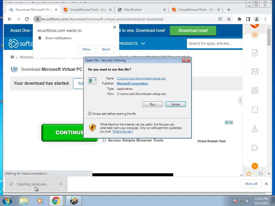This screenshot has width=275, height=206.
Task: Uncheck Always ask before opening this file
Action: coord(90,114)
